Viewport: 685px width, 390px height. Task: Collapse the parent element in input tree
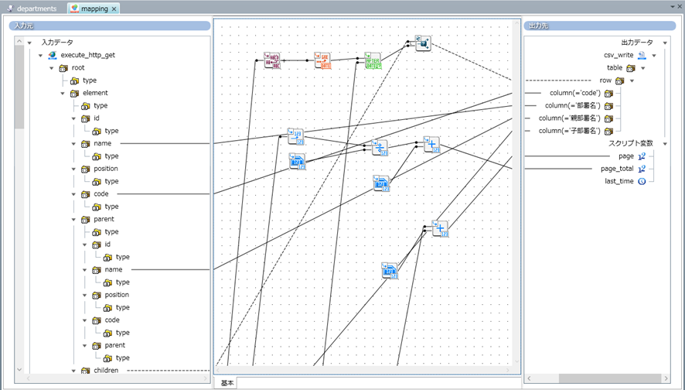74,219
